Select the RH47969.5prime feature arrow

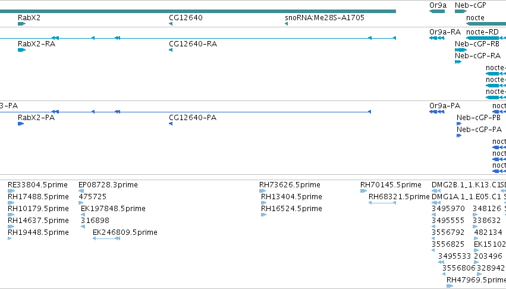pos(450,286)
